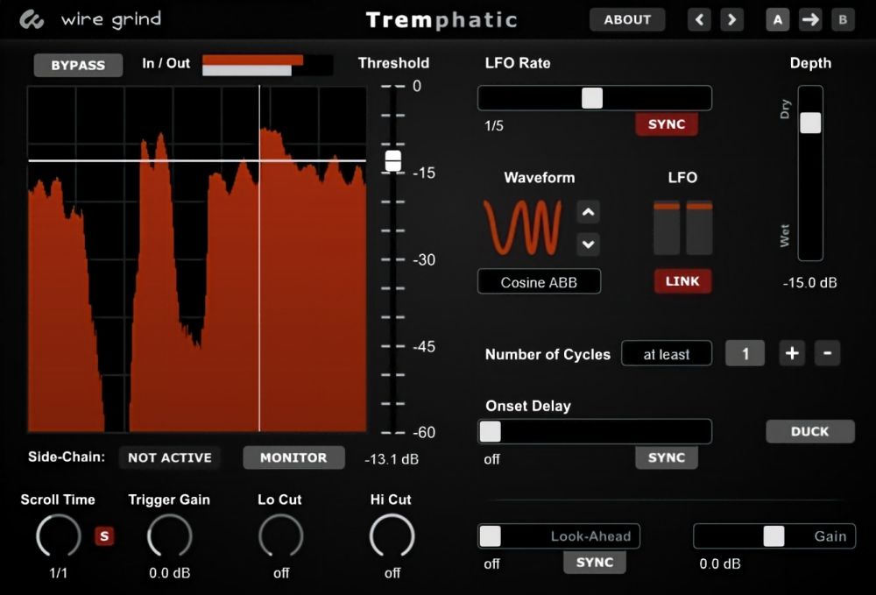Select next waveform with down chevron
This screenshot has width=876, height=595.
[588, 244]
